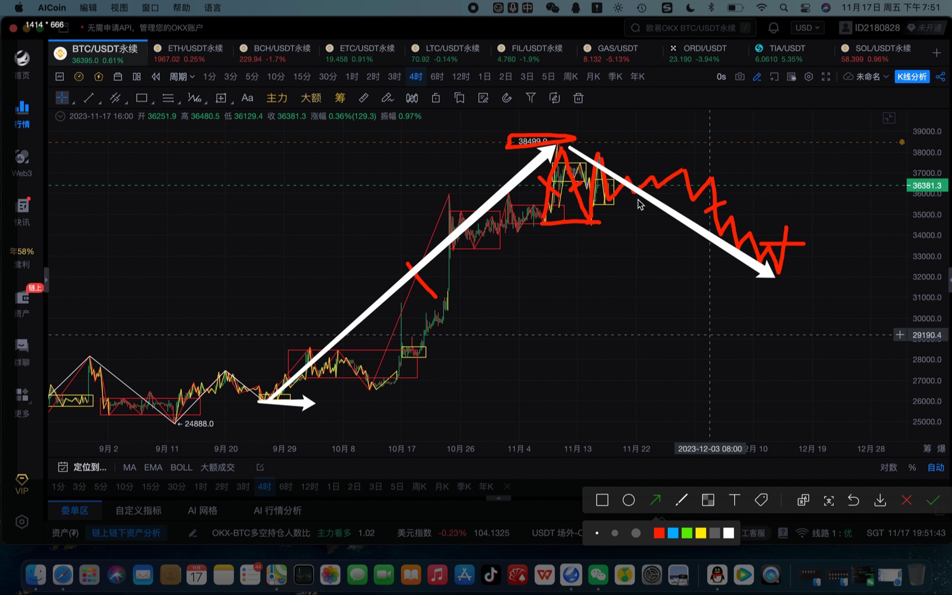The height and width of the screenshot is (595, 952).
Task: Choose the largest brush size dot
Action: [636, 533]
